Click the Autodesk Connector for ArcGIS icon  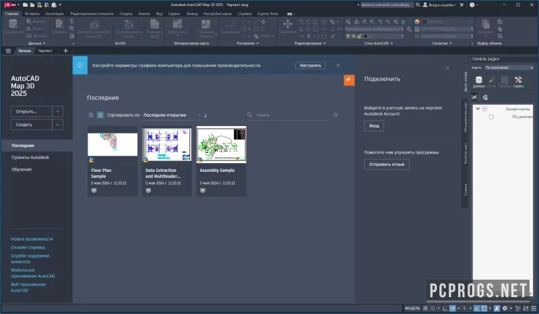coord(94,24)
